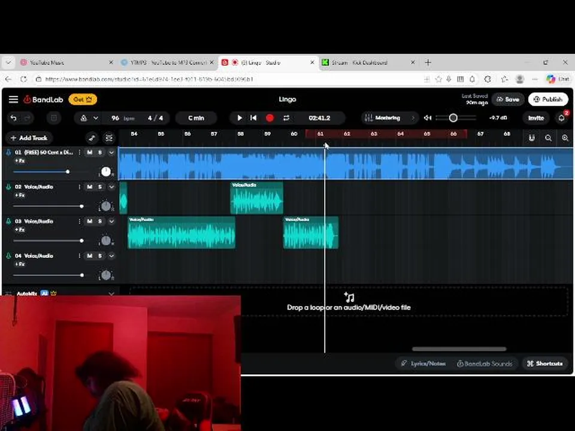Click the browser refresh icon
Viewport: 575px width, 431px height.
point(23,79)
